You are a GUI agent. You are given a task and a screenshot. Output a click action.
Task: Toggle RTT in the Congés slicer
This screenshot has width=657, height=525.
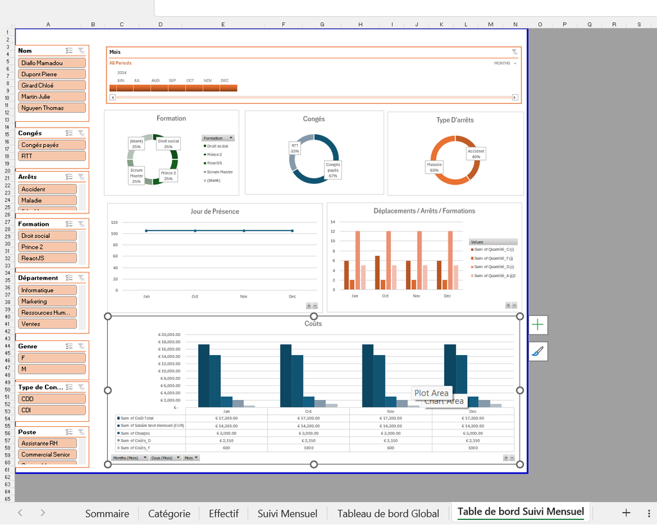pyautogui.click(x=51, y=156)
